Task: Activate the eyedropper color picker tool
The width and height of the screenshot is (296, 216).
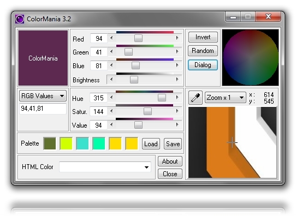Action: (196, 98)
